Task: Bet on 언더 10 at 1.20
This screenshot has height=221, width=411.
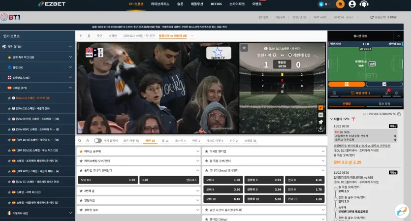Action: (x=305, y=199)
